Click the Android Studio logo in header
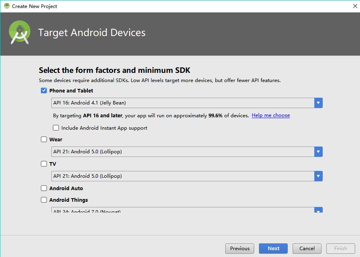Screen dimensions: 360x257 click(x=20, y=33)
